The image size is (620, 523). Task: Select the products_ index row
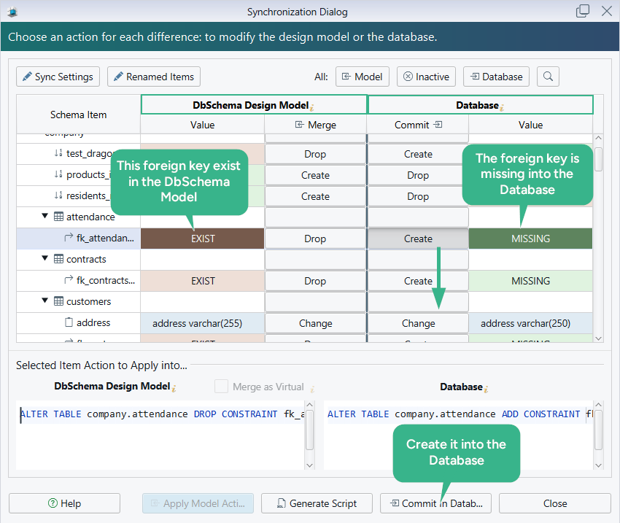click(79, 175)
